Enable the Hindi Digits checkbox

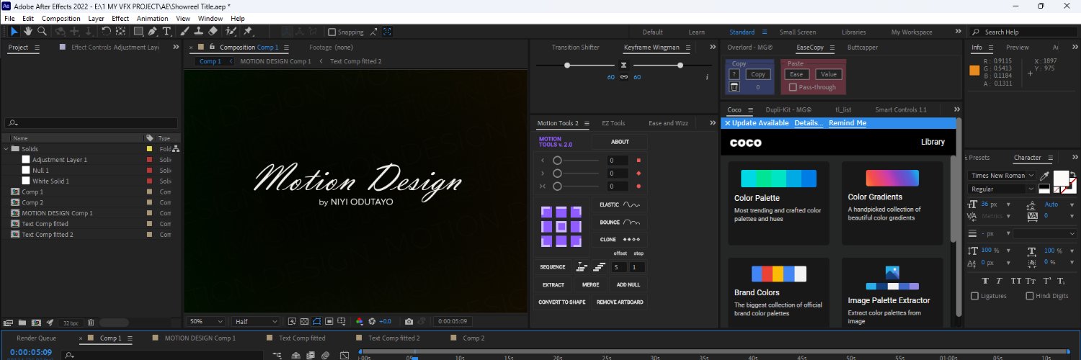point(1029,296)
